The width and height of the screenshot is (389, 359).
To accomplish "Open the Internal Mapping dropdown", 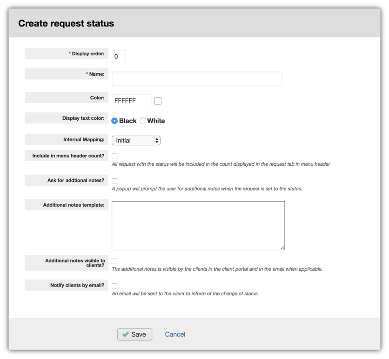I will [136, 140].
